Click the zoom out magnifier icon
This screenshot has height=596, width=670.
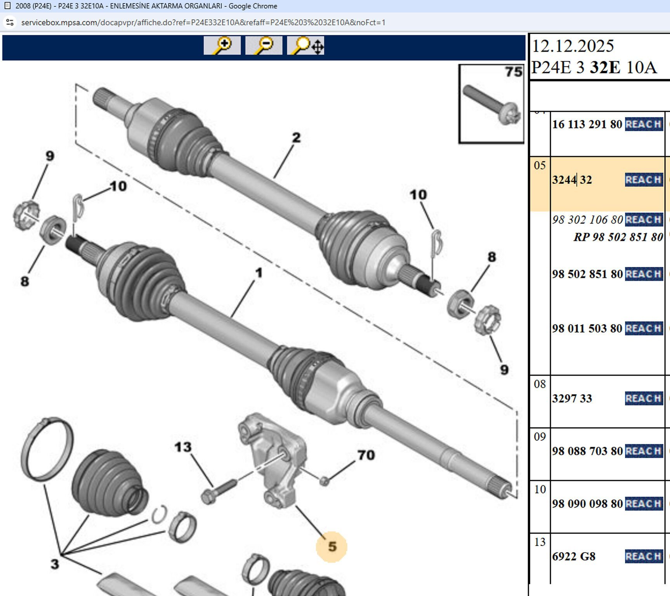click(264, 46)
